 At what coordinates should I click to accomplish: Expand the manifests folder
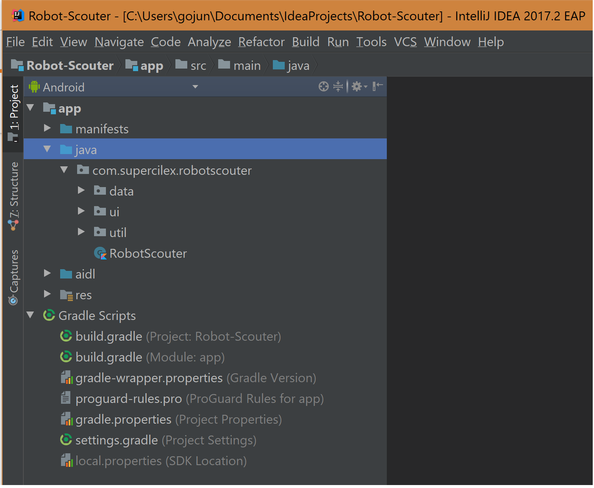tap(47, 128)
